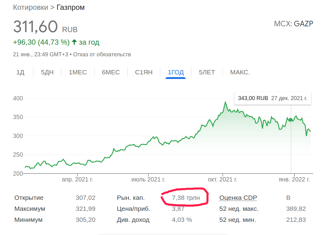The width and height of the screenshot is (329, 235).
Task: Click the Минимум value 305,20
Action: tap(85, 220)
